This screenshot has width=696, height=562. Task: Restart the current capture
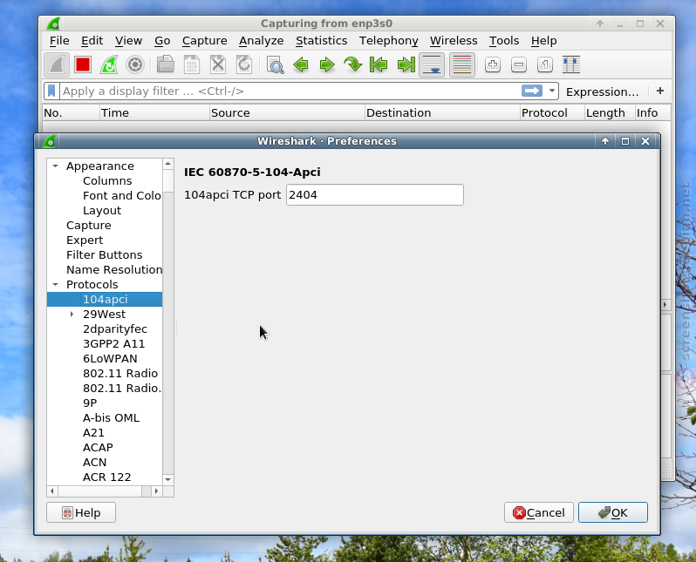click(x=109, y=64)
